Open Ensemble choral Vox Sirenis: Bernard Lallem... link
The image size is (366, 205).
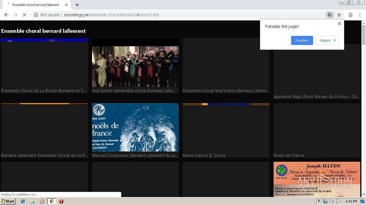click(x=226, y=91)
